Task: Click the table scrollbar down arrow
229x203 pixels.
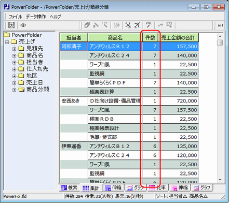Action: pyautogui.click(x=220, y=180)
